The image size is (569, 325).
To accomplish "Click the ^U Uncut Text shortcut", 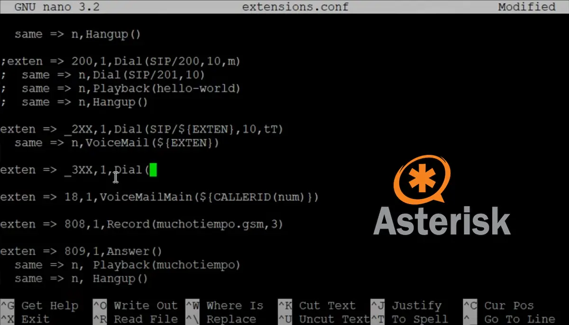I will click(x=324, y=319).
